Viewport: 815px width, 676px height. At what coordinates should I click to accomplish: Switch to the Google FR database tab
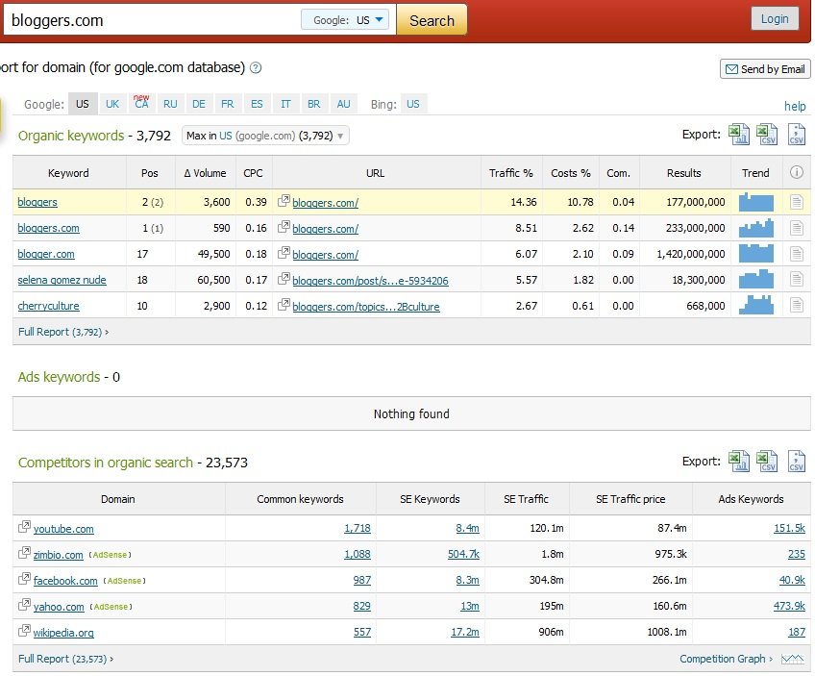(x=228, y=104)
